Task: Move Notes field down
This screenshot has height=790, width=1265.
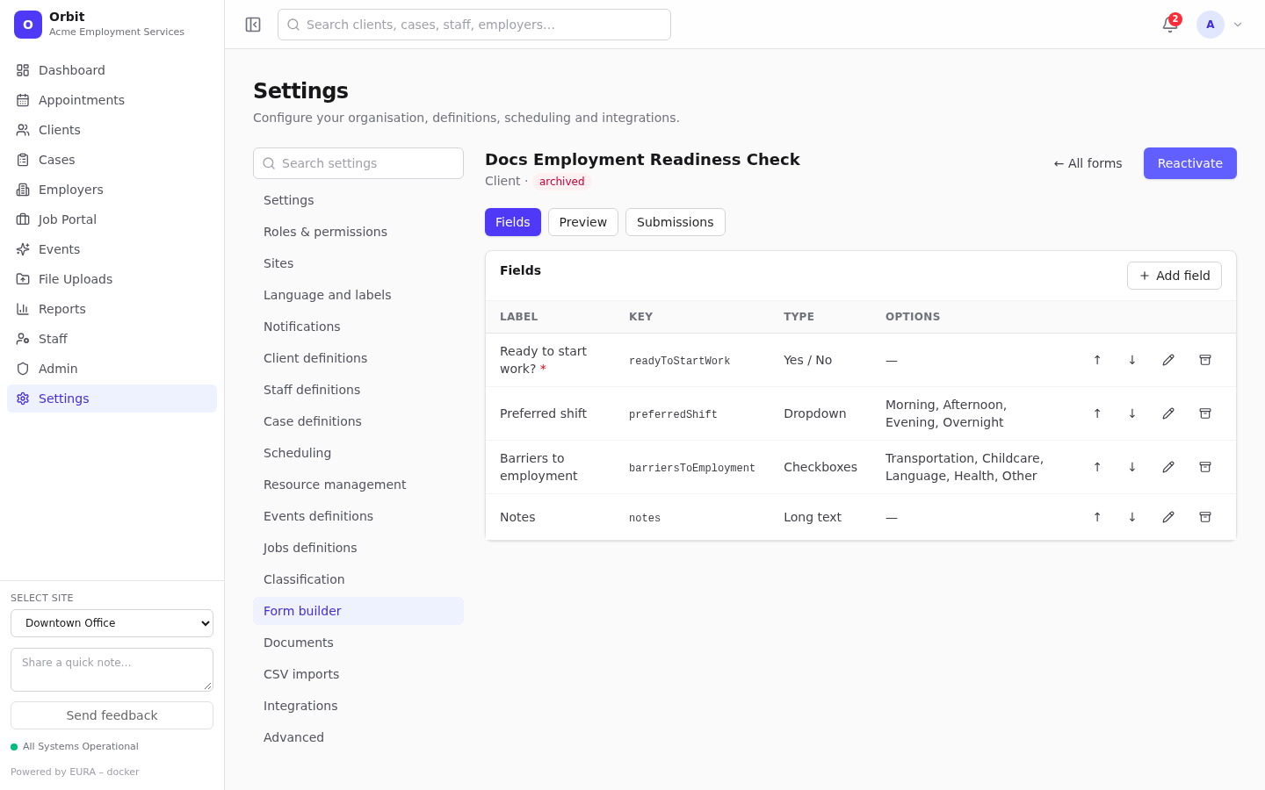Action: point(1132,517)
